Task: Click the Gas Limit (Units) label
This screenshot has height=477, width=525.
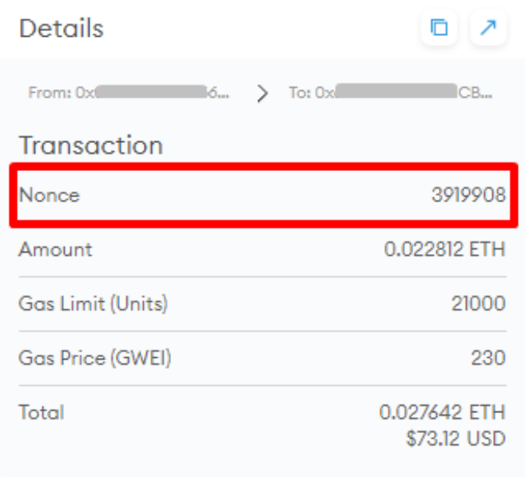Action: coord(93,304)
